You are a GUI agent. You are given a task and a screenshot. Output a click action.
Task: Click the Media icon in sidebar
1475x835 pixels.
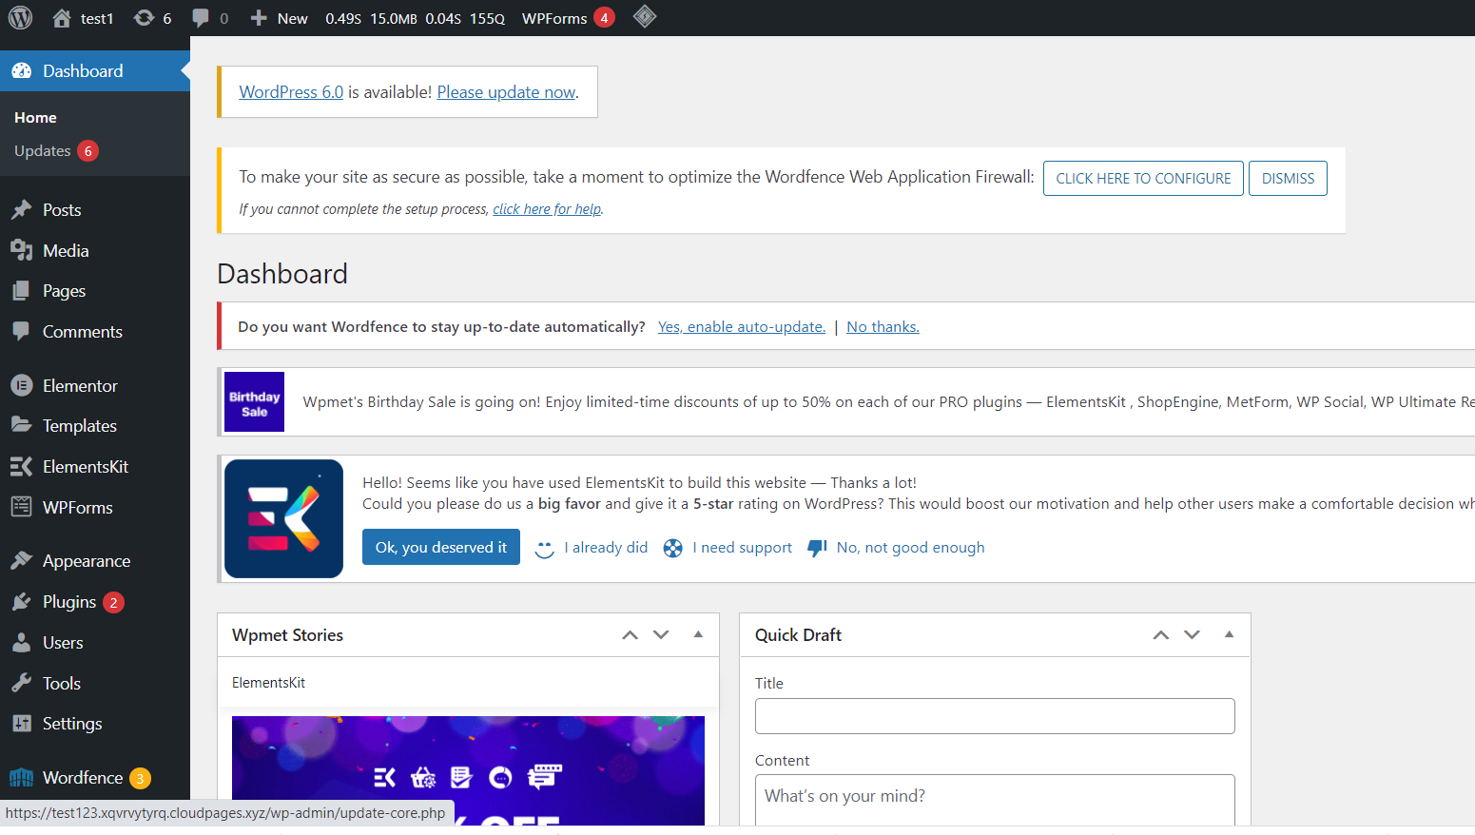pyautogui.click(x=22, y=251)
